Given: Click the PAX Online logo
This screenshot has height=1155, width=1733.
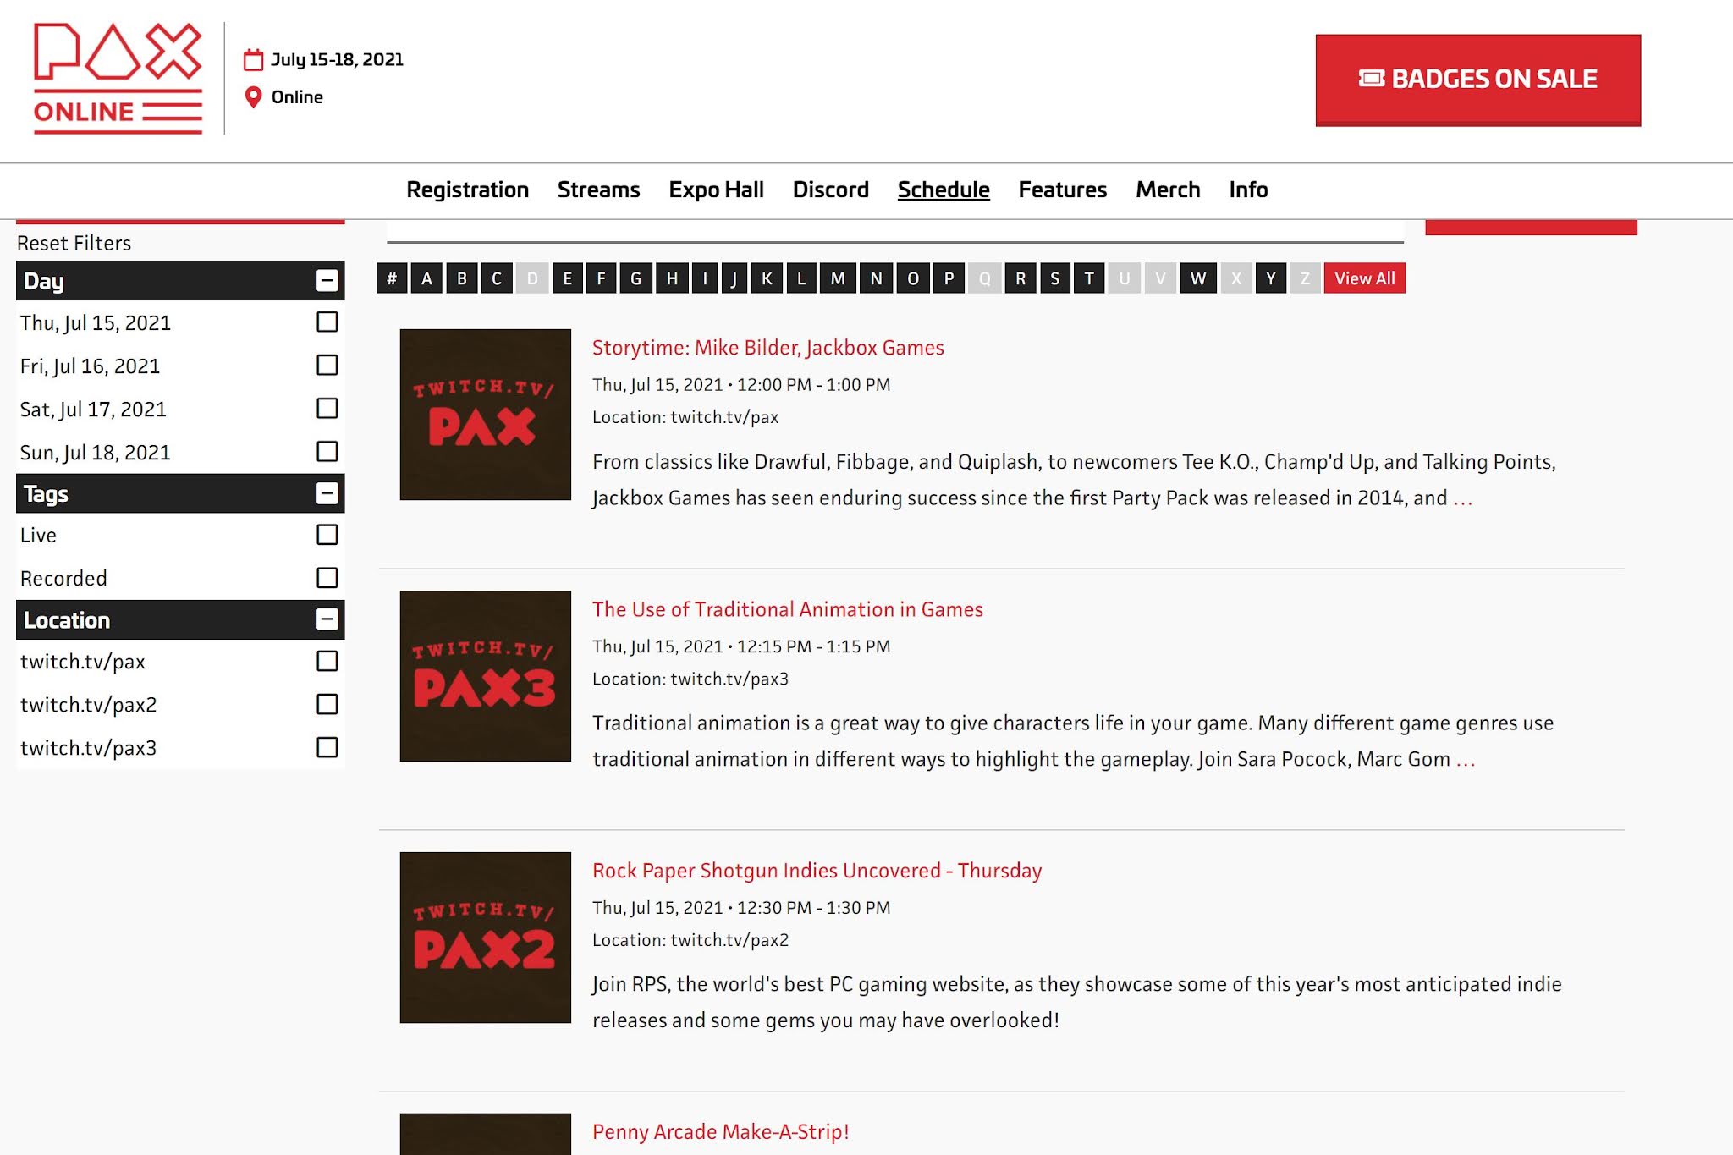Looking at the screenshot, I should coord(118,78).
